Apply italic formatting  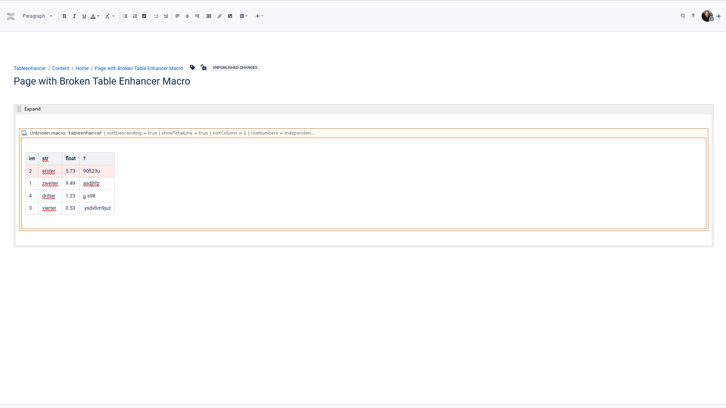[74, 16]
